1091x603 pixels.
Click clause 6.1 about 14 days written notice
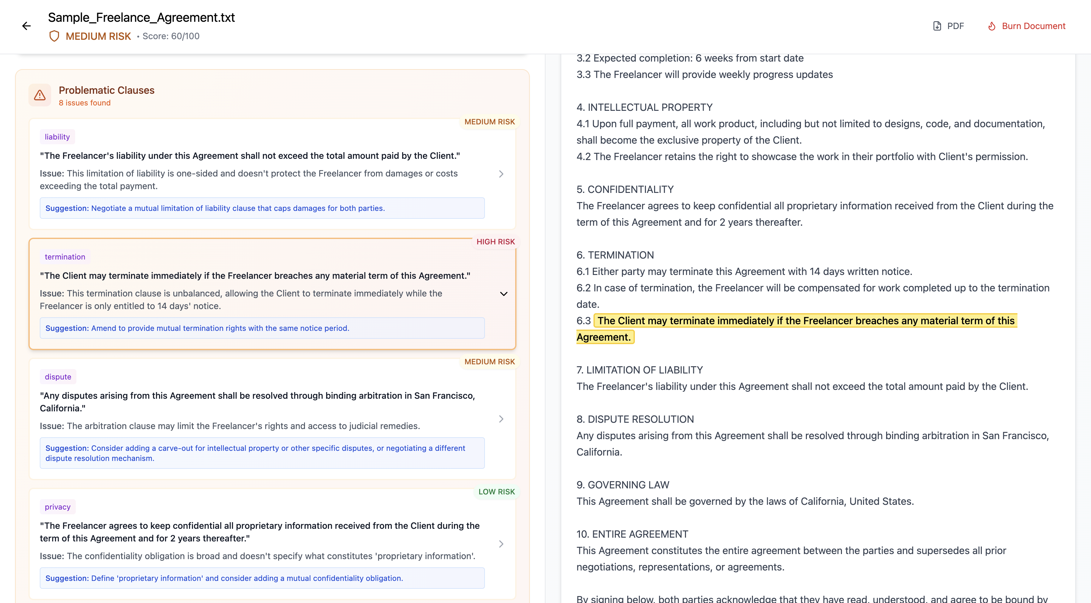point(745,272)
